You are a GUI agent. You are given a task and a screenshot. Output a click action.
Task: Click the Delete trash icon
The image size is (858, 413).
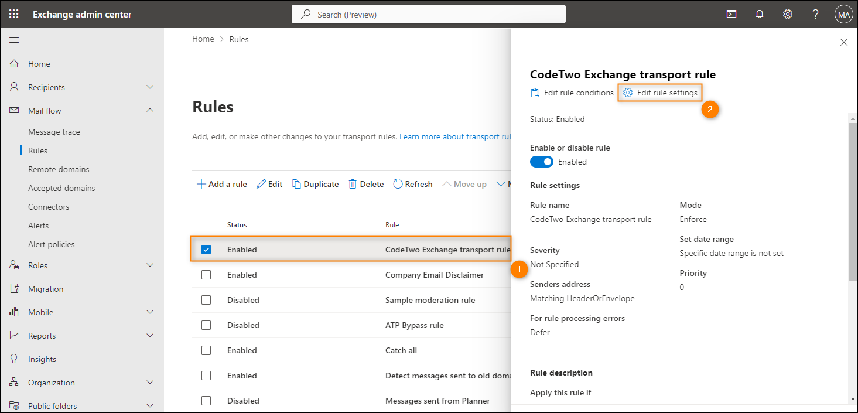(x=353, y=184)
